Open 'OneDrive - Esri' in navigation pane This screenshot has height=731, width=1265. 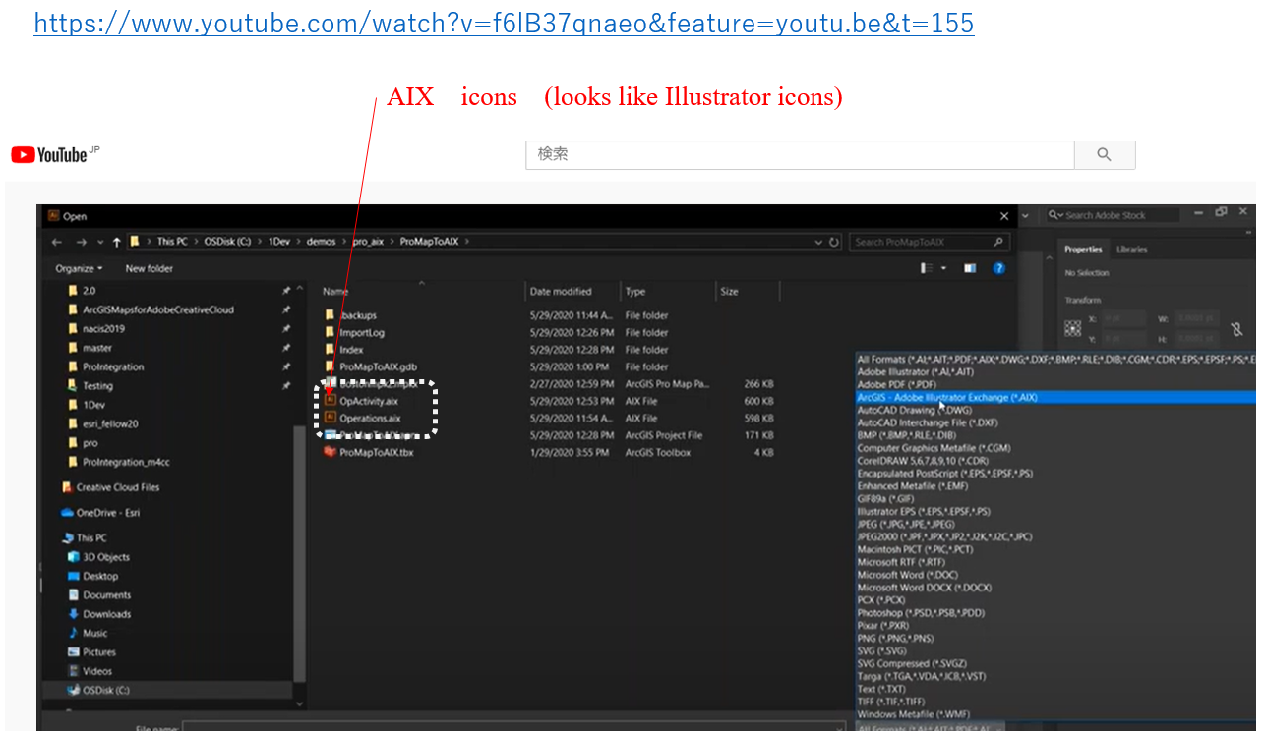click(107, 513)
